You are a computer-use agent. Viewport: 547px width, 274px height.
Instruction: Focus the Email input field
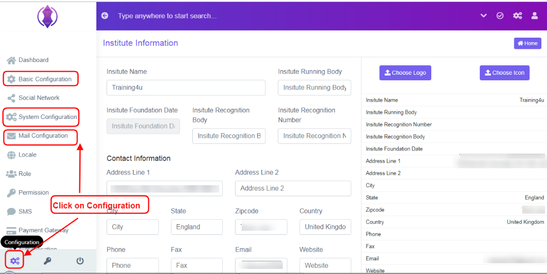262,266
